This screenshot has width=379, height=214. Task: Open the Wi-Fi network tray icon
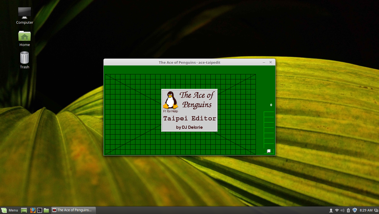pyautogui.click(x=337, y=210)
